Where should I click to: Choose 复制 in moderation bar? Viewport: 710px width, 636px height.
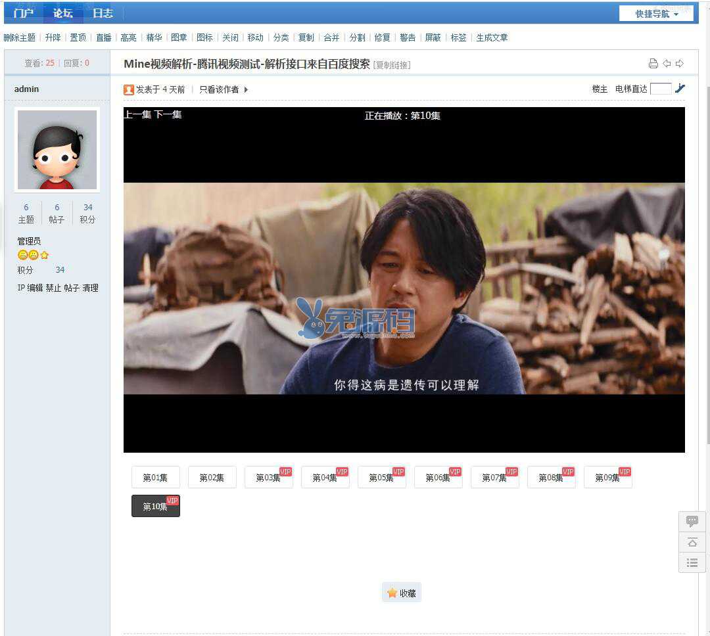pyautogui.click(x=306, y=37)
